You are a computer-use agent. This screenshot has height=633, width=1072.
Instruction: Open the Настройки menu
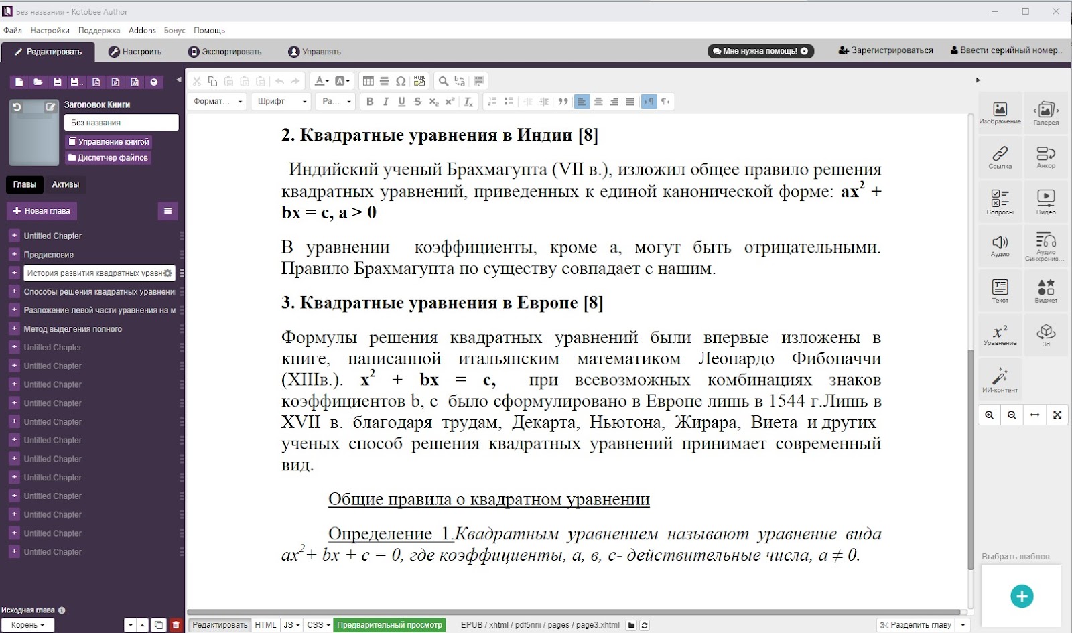coord(50,30)
